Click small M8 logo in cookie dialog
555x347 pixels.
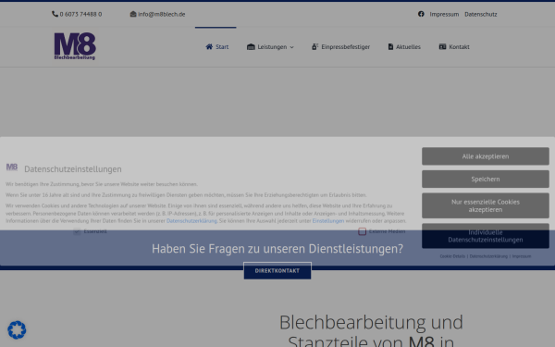(12, 167)
